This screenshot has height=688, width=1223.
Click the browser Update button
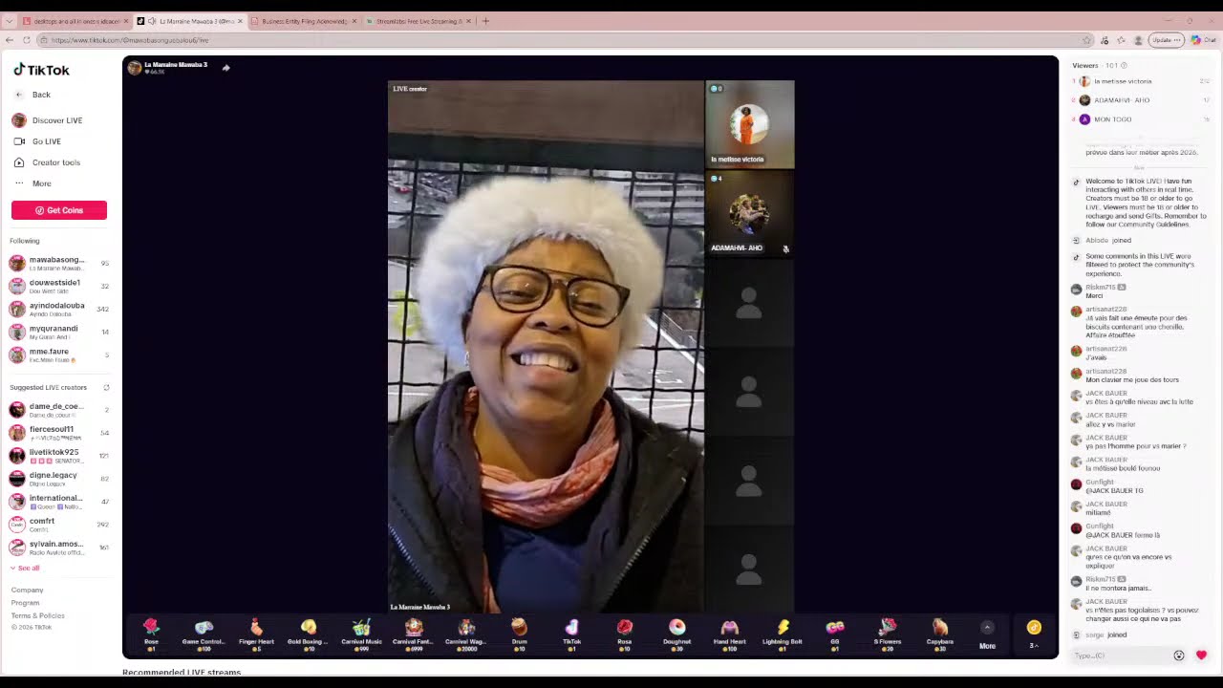tap(1167, 40)
